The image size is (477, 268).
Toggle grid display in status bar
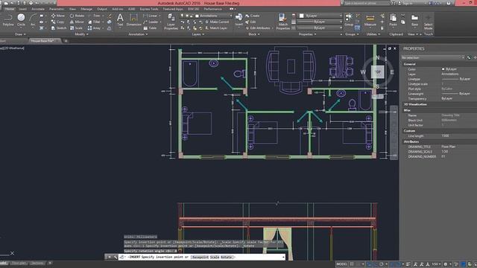click(352, 264)
